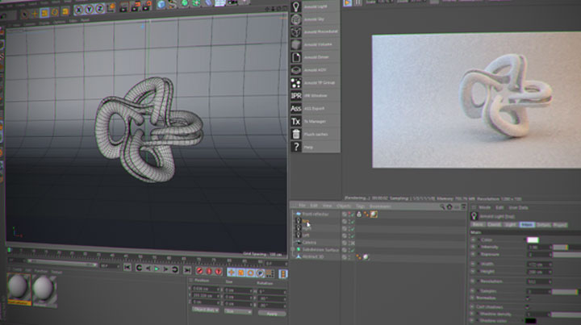Viewport: 581px width, 325px height.
Task: Toggle the X axis lock
Action: click(x=78, y=10)
